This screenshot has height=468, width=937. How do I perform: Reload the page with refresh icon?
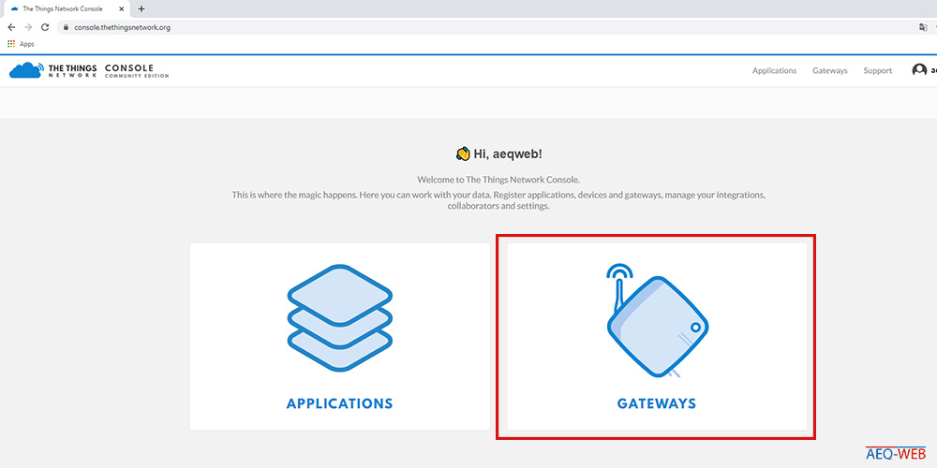tap(45, 27)
